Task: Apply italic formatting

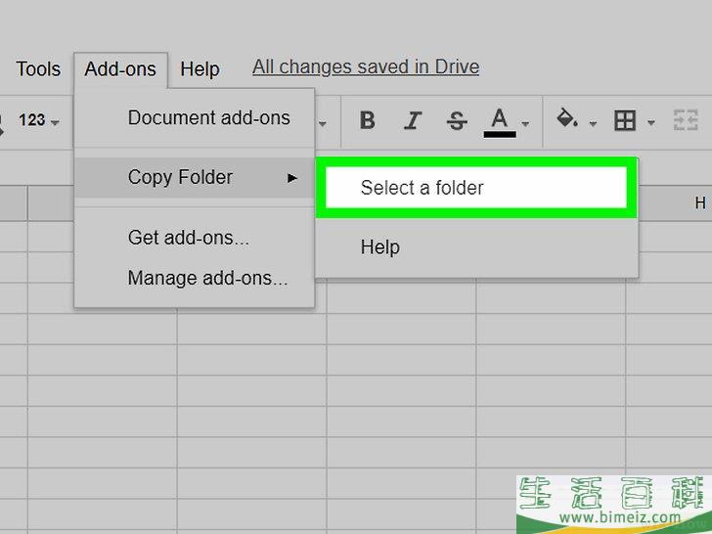Action: [x=413, y=120]
